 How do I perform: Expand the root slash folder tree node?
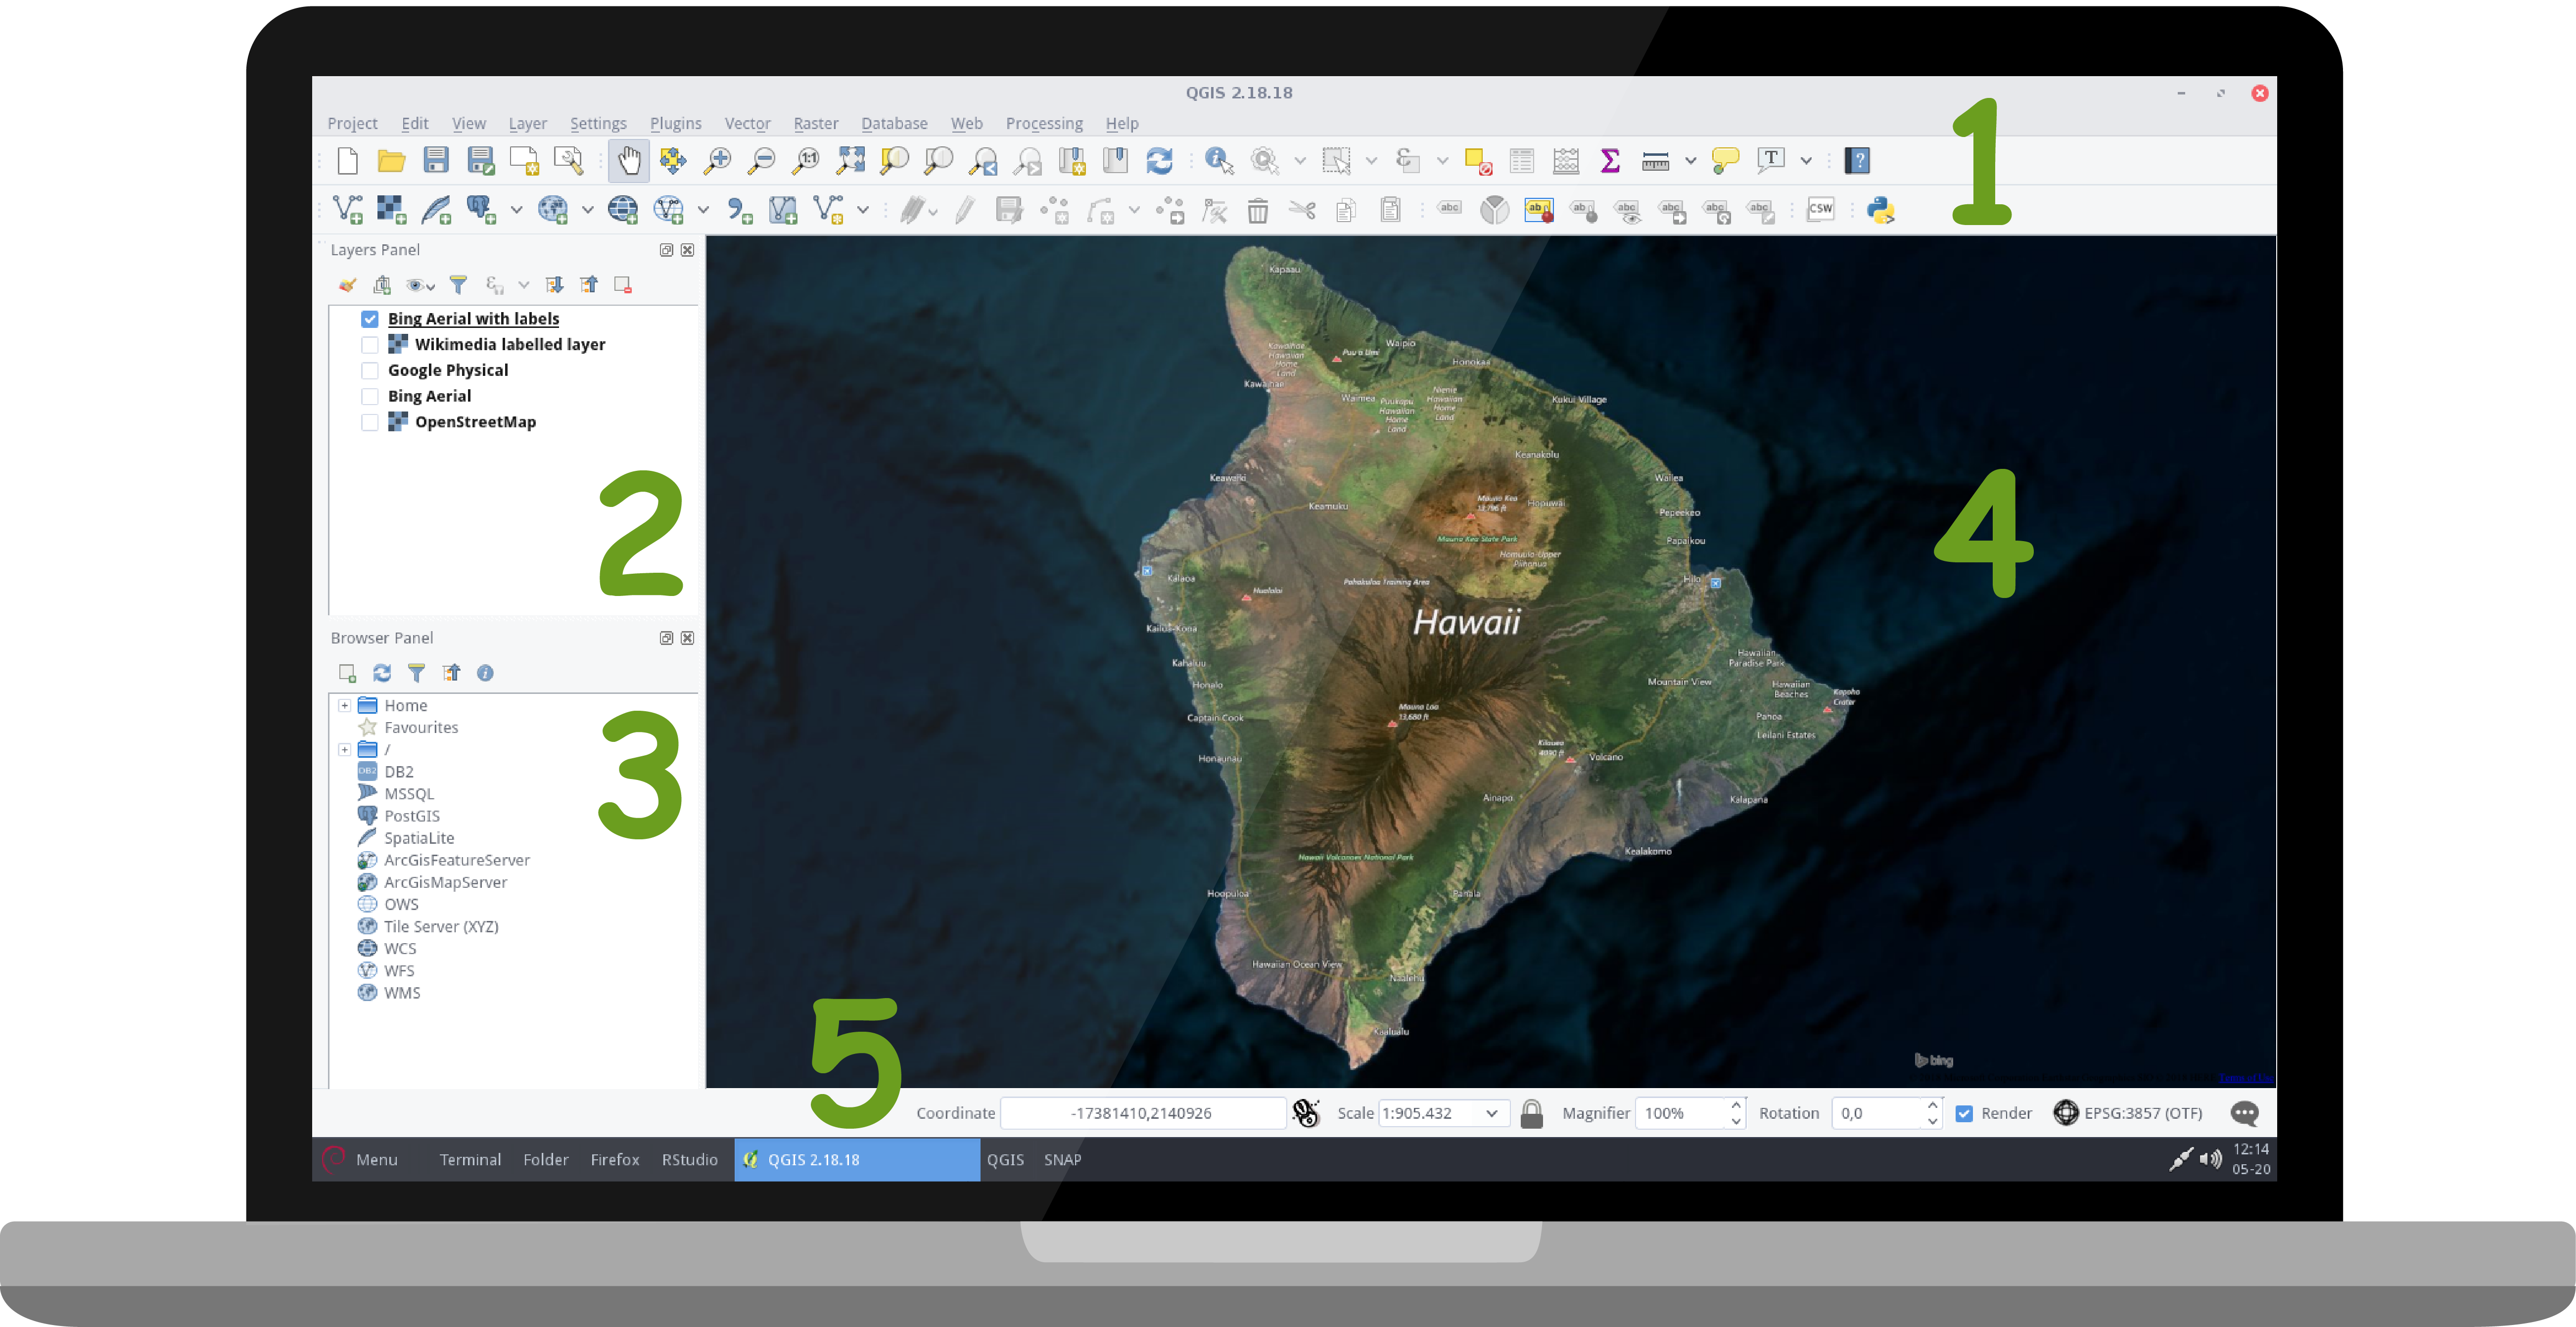pyautogui.click(x=344, y=750)
